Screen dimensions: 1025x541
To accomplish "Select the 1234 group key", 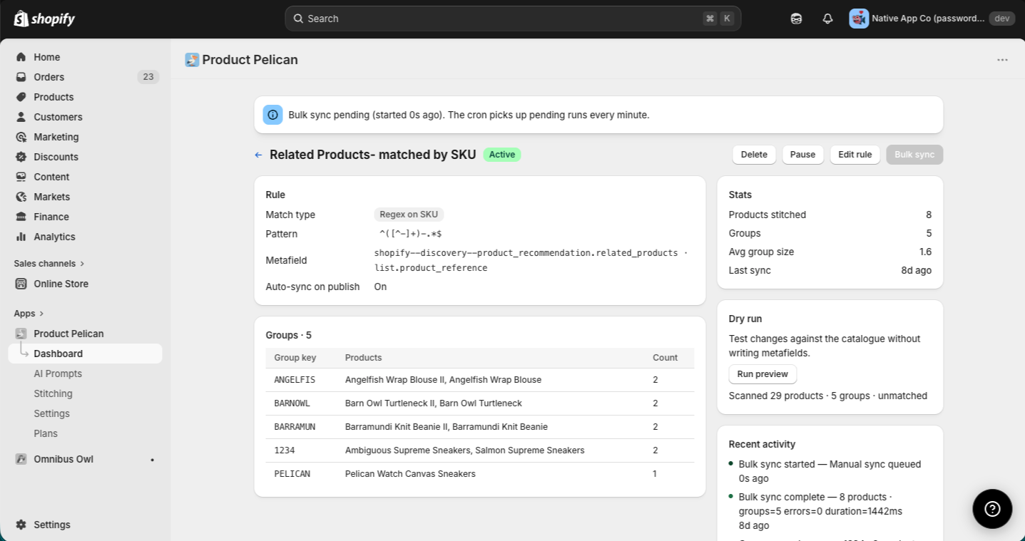I will [x=285, y=450].
